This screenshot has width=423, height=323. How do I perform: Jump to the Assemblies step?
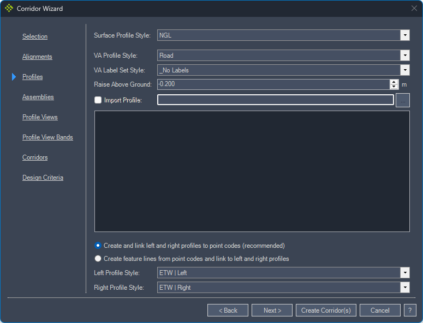click(x=38, y=97)
